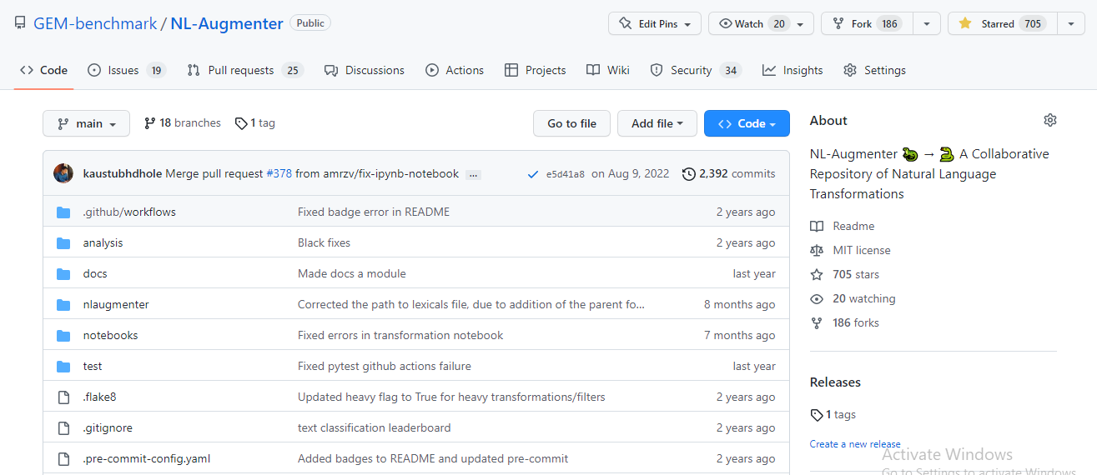1097x475 pixels.
Task: Expand commit message ellipsis button
Action: click(473, 175)
